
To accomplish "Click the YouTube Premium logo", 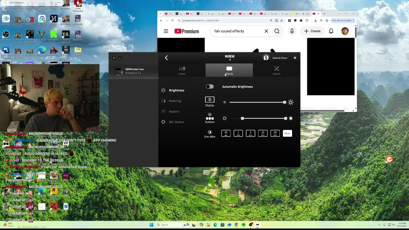I will coord(187,31).
